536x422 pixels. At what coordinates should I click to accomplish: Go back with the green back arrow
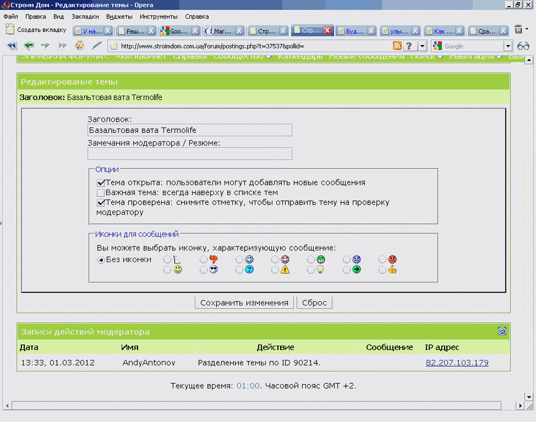[29, 45]
